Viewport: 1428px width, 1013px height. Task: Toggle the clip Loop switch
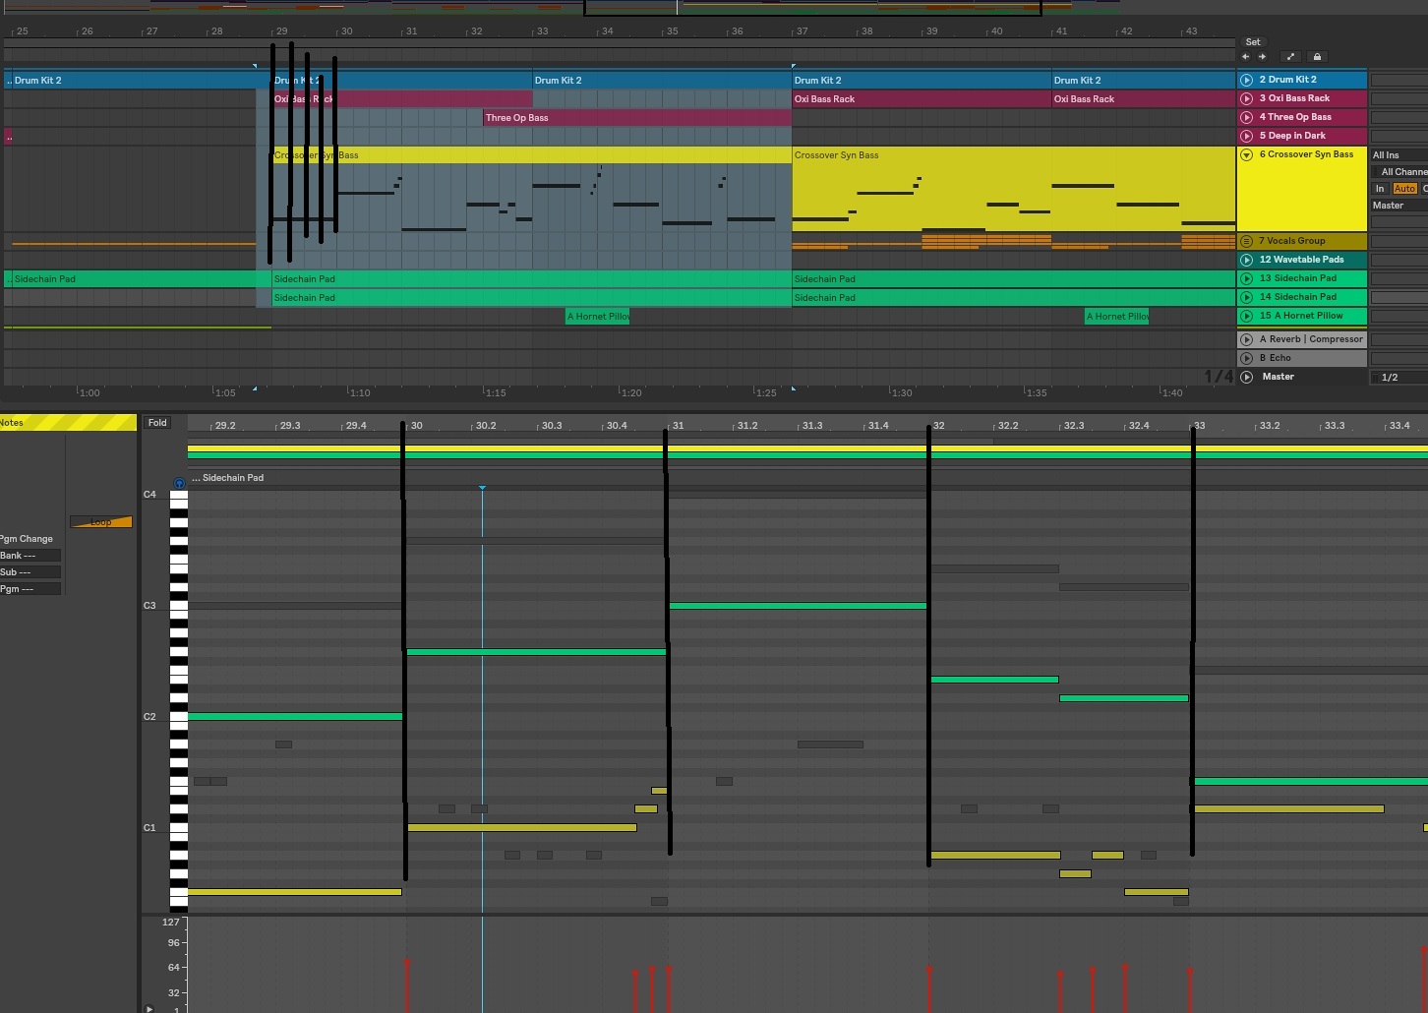click(x=101, y=522)
